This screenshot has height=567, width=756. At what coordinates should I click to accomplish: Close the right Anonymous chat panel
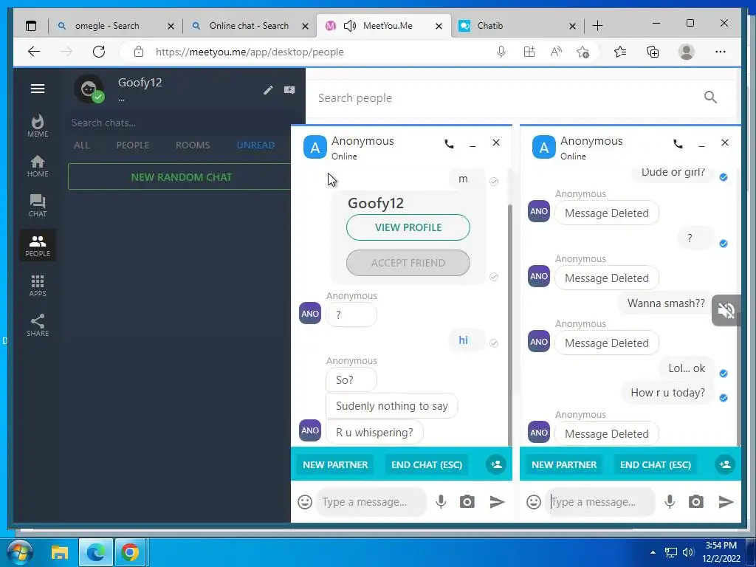point(725,142)
